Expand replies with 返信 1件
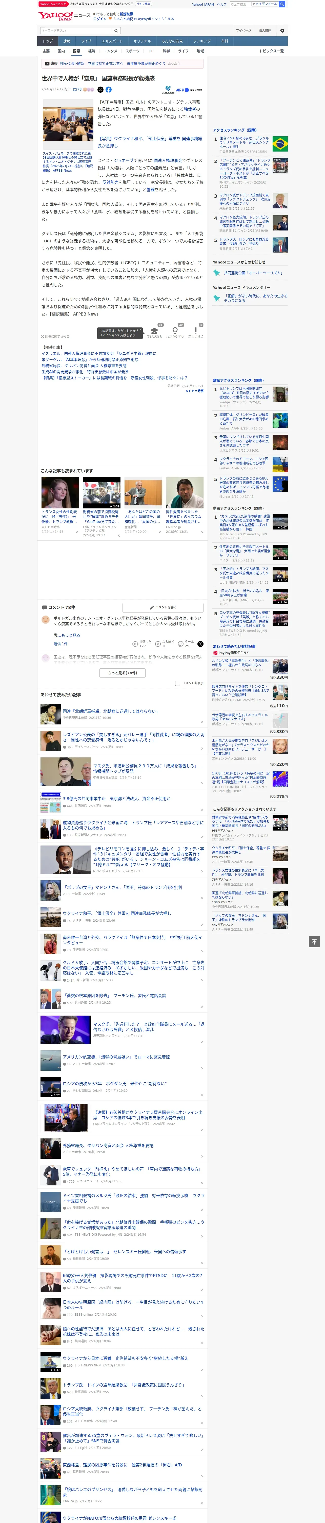 [60, 644]
